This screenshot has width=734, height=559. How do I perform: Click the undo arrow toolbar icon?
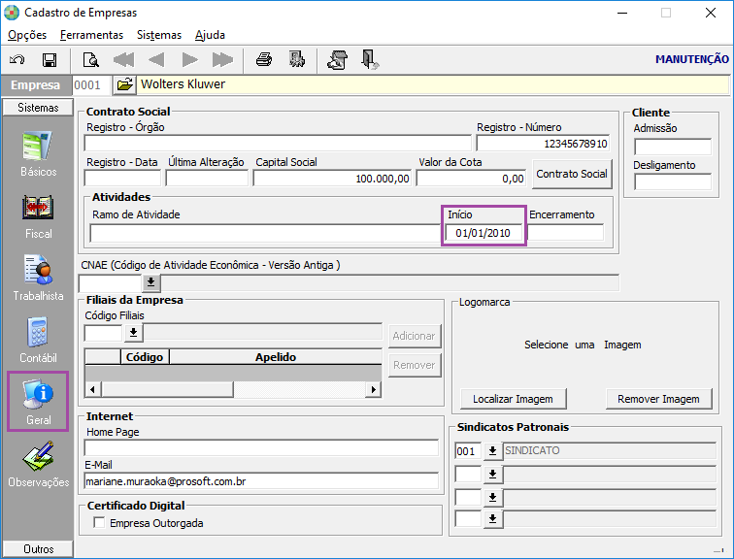pos(17,60)
